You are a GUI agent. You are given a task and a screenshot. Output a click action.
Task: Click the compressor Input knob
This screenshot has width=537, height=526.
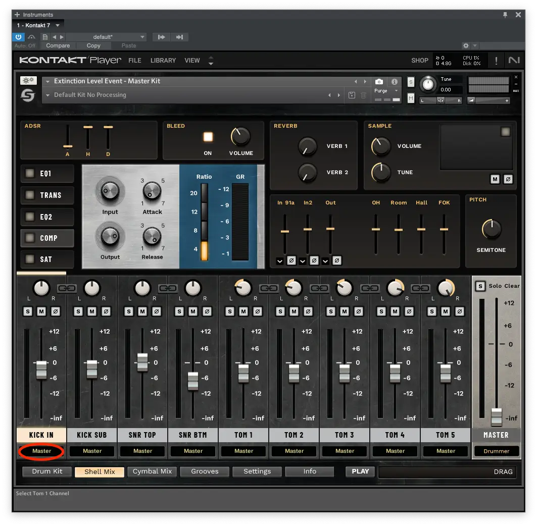[110, 190]
